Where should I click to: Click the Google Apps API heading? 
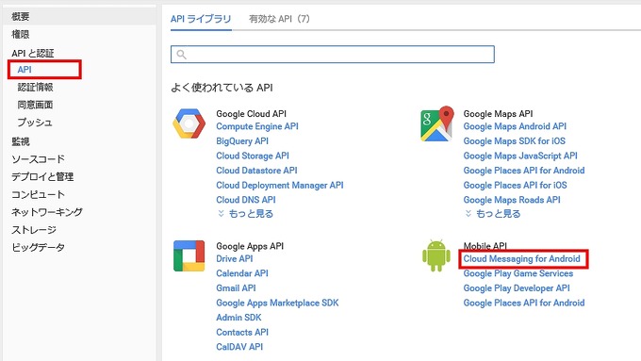pyautogui.click(x=250, y=246)
